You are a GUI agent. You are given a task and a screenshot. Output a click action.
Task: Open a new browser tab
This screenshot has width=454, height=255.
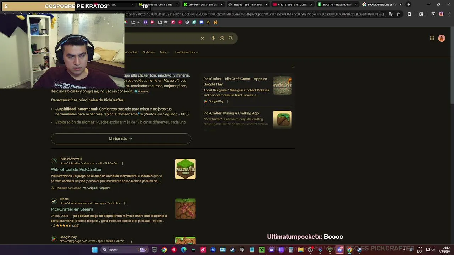pos(409,5)
